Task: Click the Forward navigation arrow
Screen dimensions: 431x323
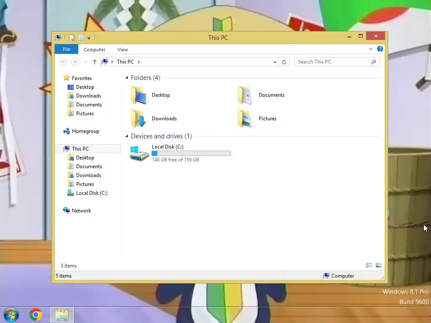Action: [x=75, y=62]
